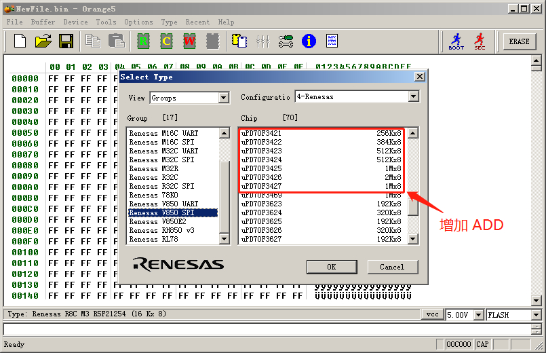Click the red W write chip icon
The height and width of the screenshot is (353, 546).
(189, 41)
